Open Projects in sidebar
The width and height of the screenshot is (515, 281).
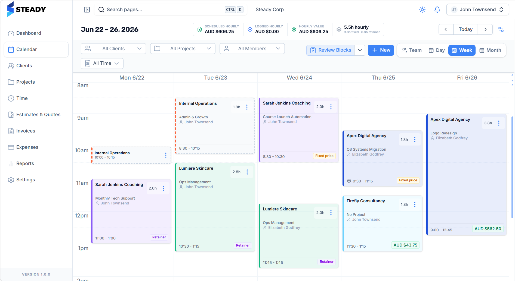point(36,82)
